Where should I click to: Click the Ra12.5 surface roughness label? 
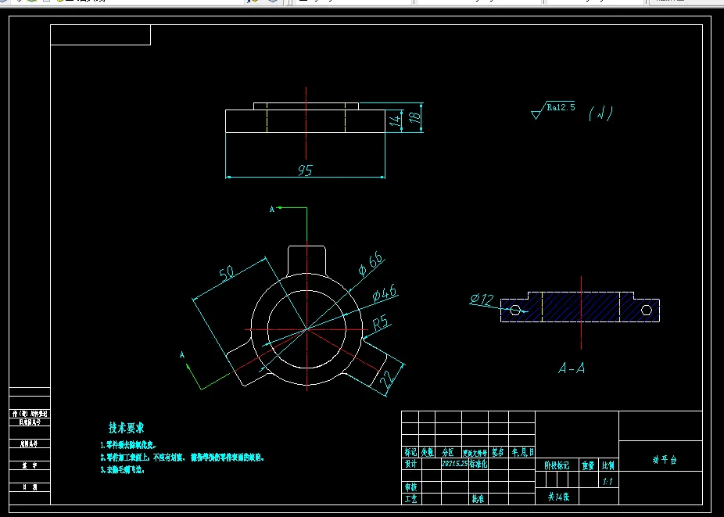pos(561,107)
